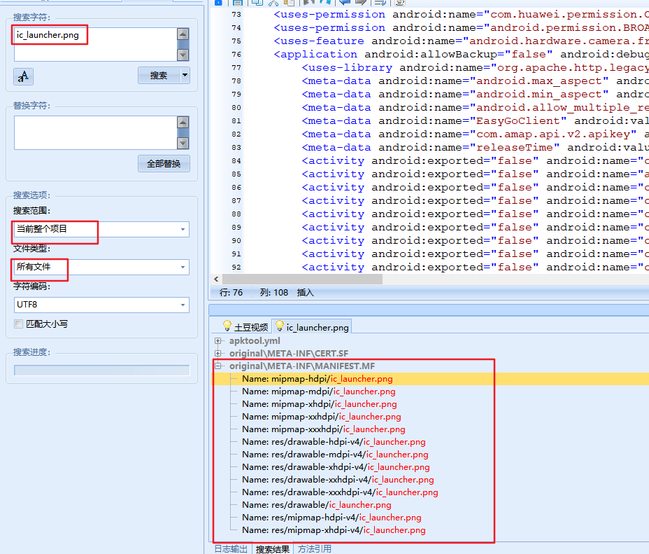
Task: Click the 搜索 button
Action: (159, 76)
